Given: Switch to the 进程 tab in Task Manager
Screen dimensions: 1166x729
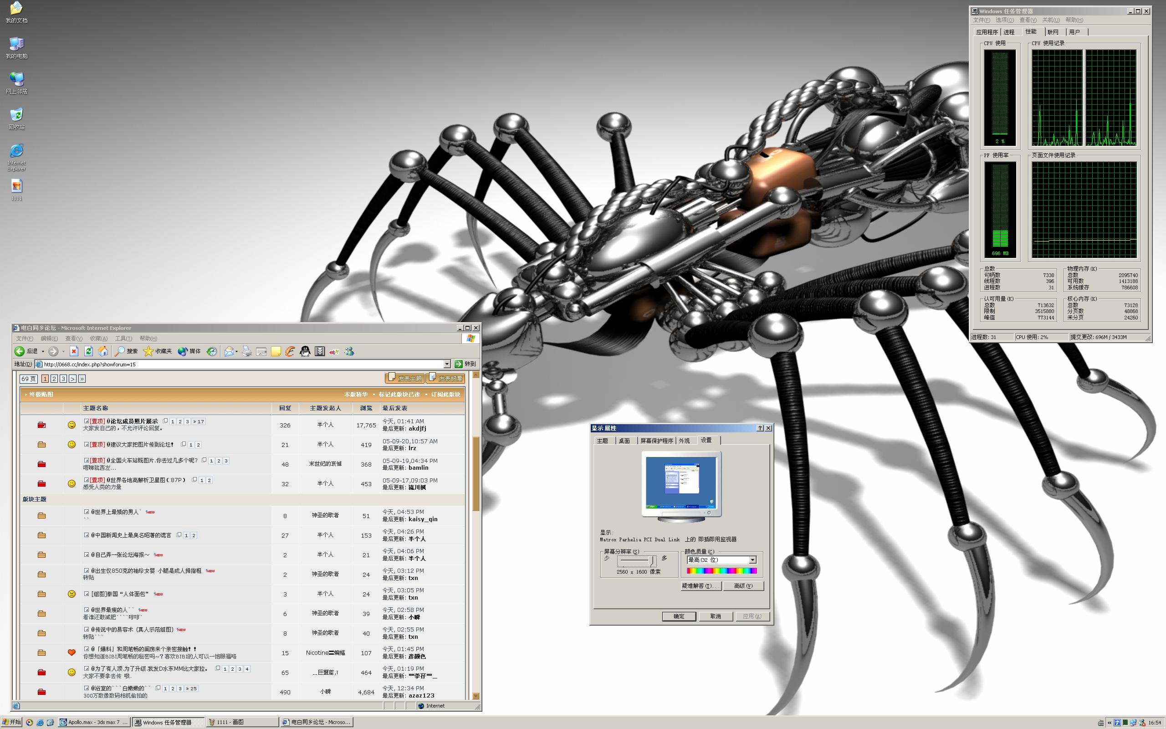Looking at the screenshot, I should [1009, 32].
